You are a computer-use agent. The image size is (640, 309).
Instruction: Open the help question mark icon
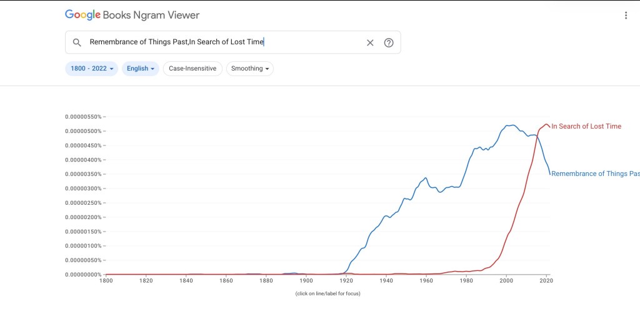389,42
